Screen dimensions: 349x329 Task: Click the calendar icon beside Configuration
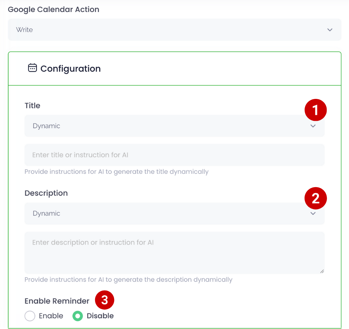pyautogui.click(x=32, y=68)
